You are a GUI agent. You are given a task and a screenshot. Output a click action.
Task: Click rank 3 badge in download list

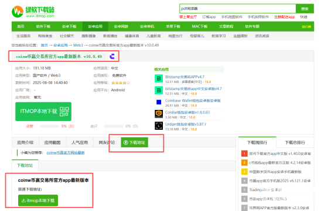(244, 172)
